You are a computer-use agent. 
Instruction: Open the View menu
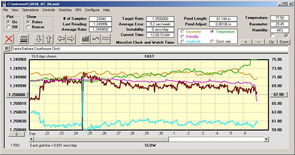coord(15,10)
